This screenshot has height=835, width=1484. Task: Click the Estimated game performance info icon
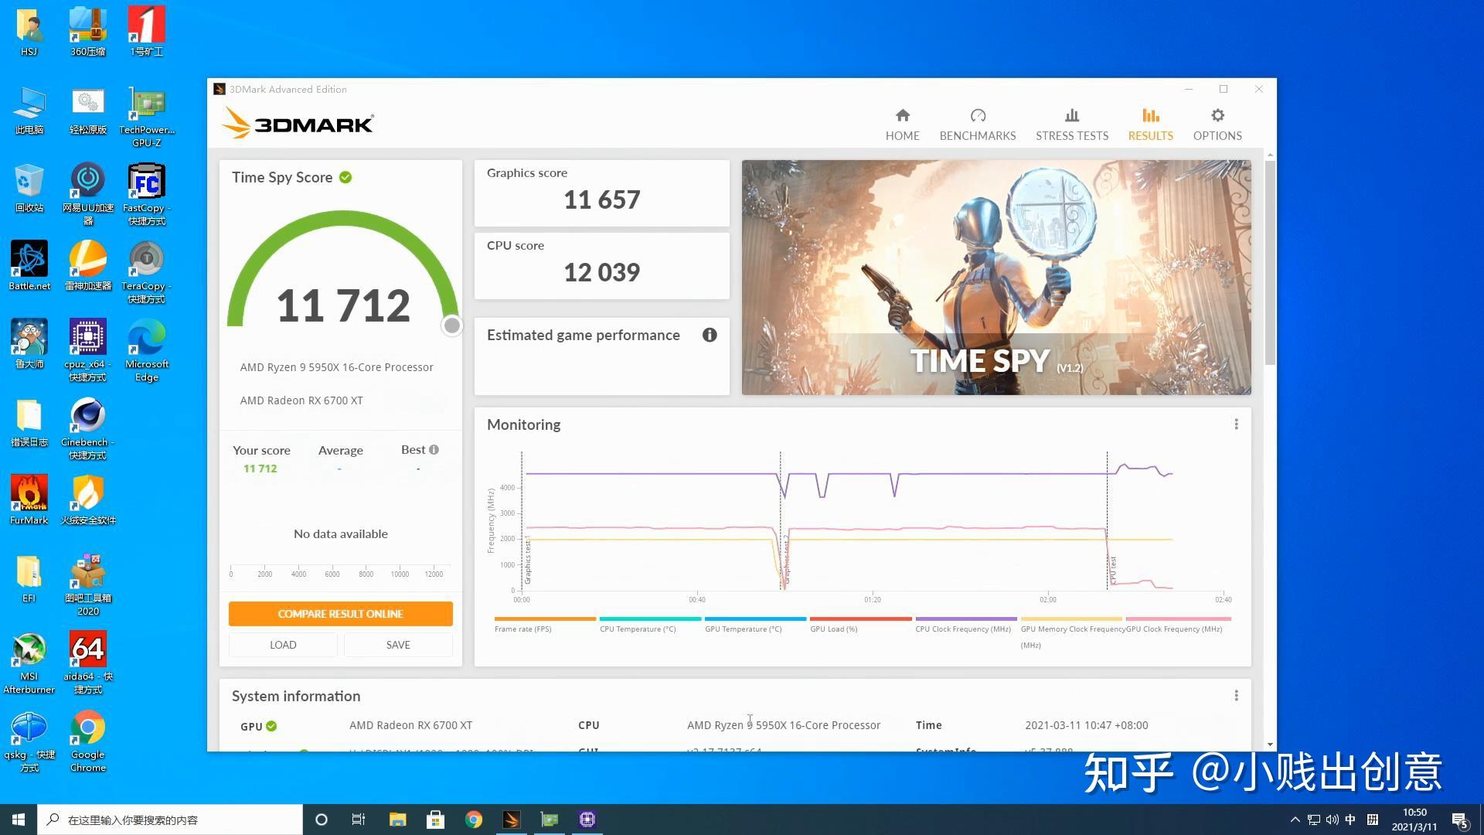(710, 335)
